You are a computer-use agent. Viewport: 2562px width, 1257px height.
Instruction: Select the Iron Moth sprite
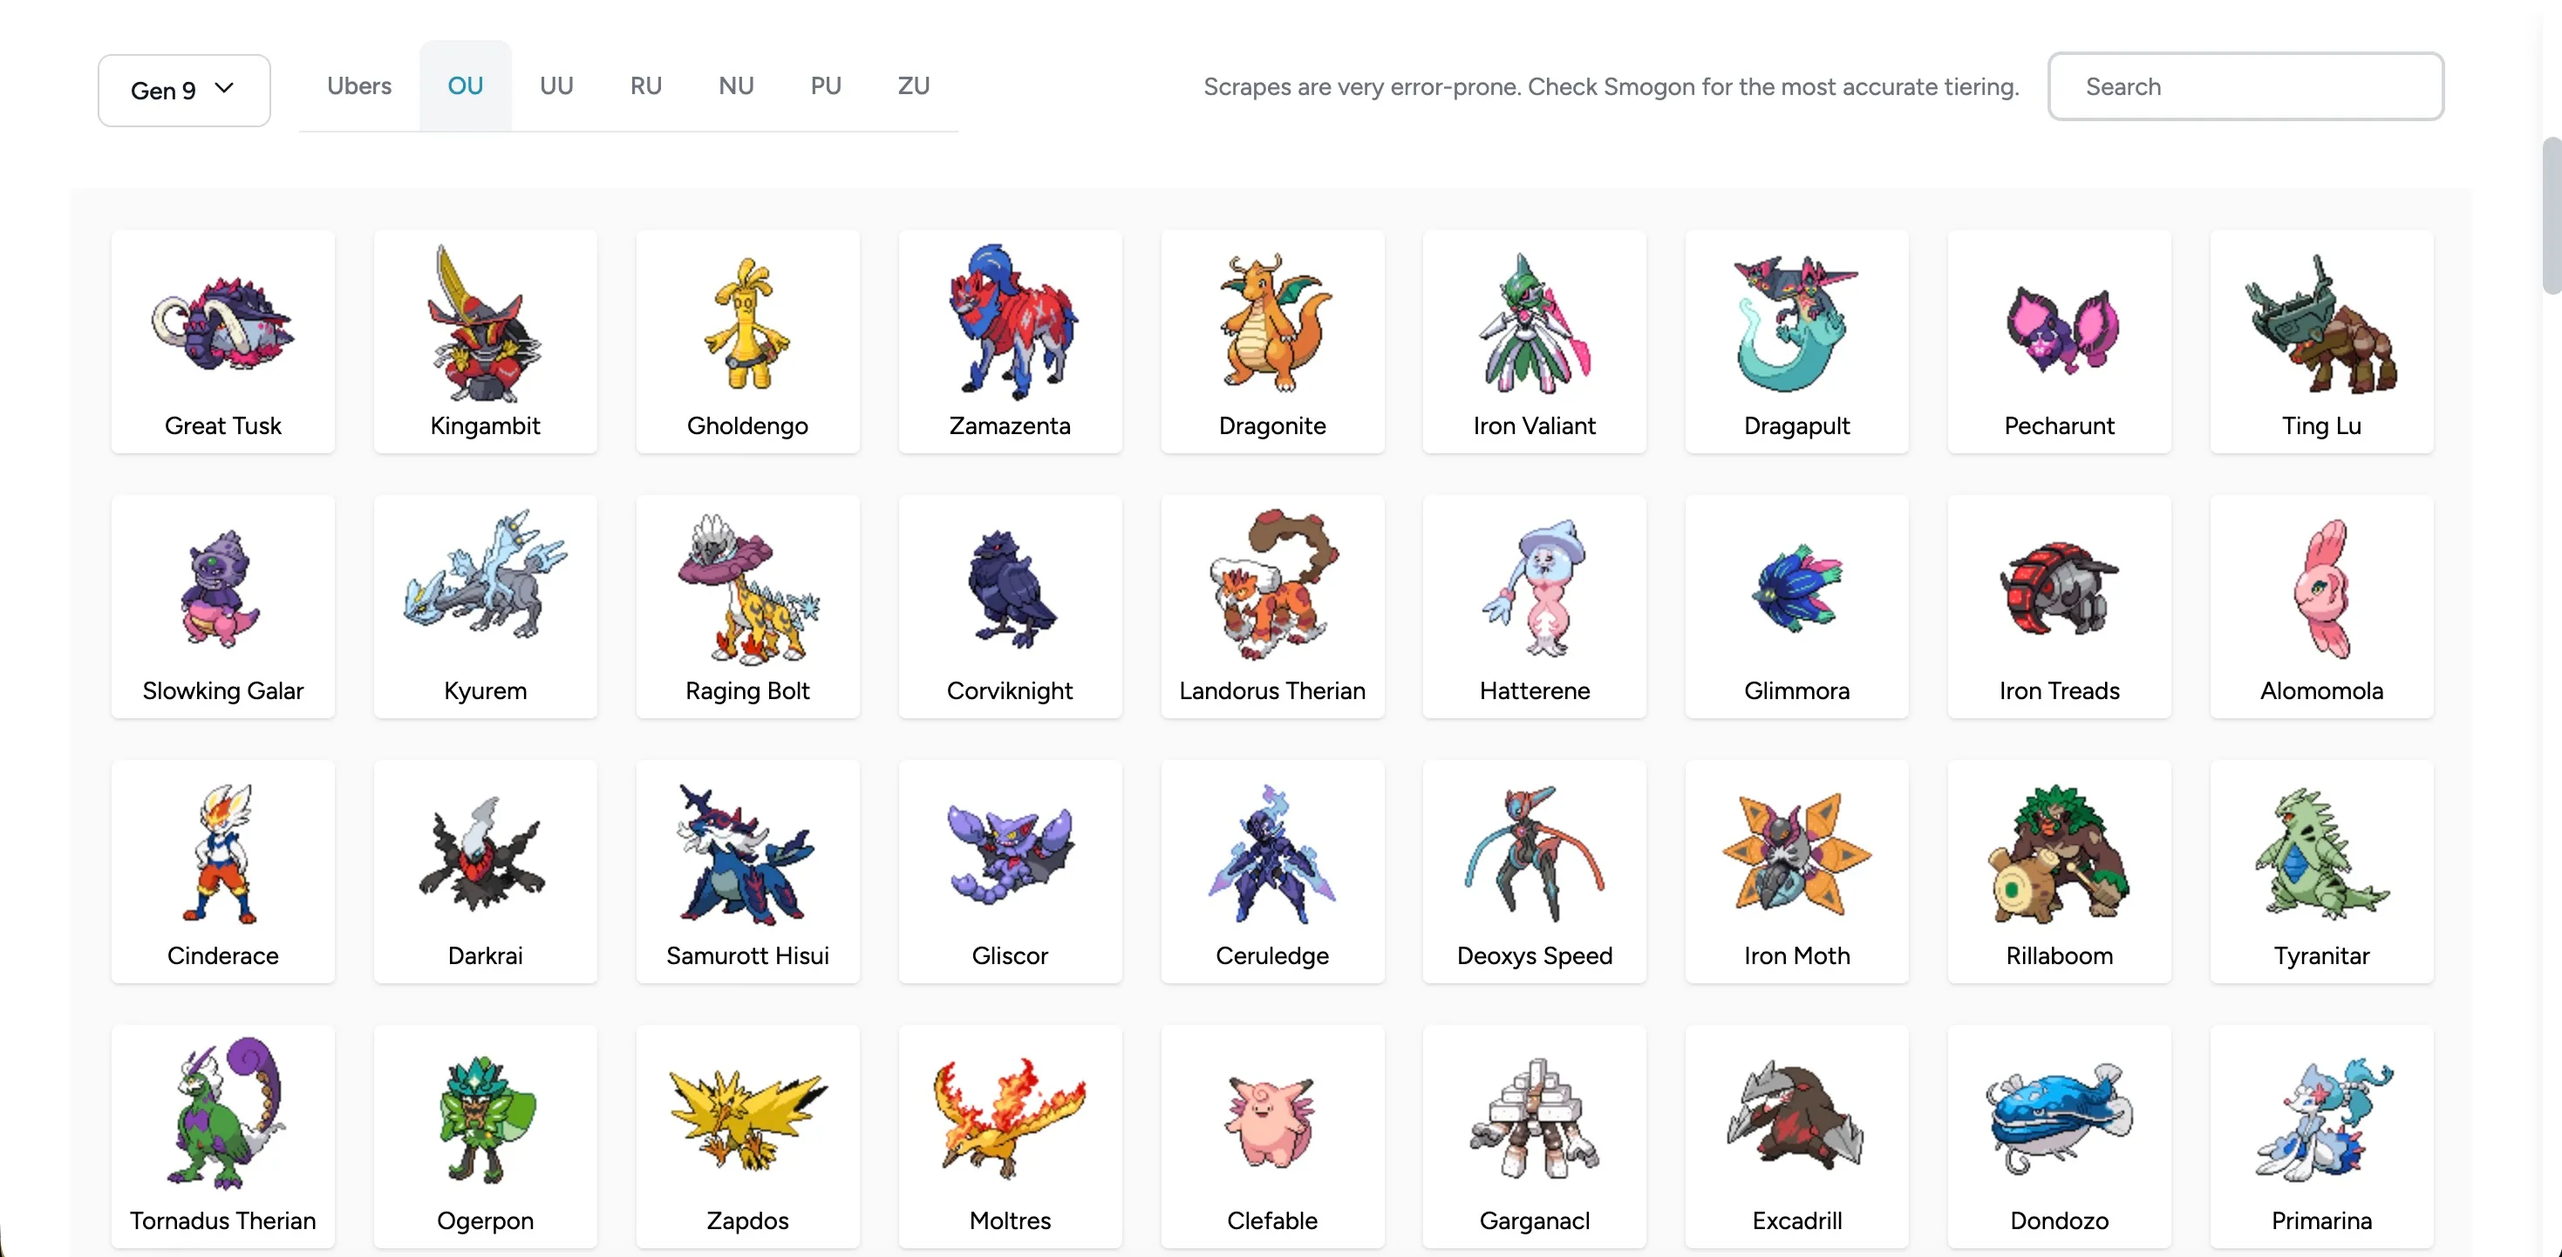1796,853
